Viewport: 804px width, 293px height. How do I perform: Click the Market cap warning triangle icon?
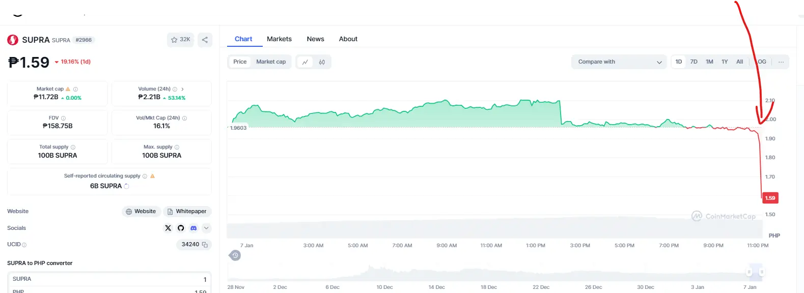(x=68, y=89)
